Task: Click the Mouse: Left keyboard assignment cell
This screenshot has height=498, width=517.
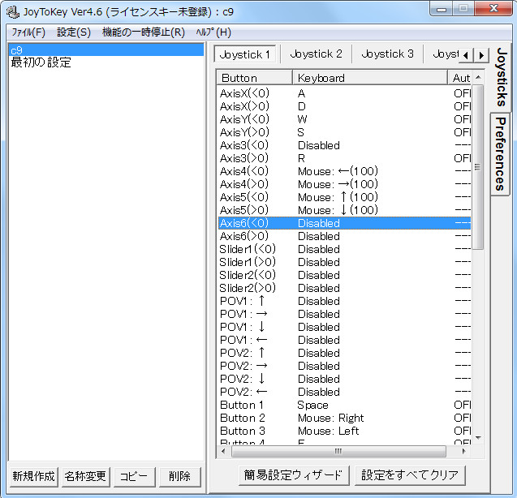Action: pos(329,431)
